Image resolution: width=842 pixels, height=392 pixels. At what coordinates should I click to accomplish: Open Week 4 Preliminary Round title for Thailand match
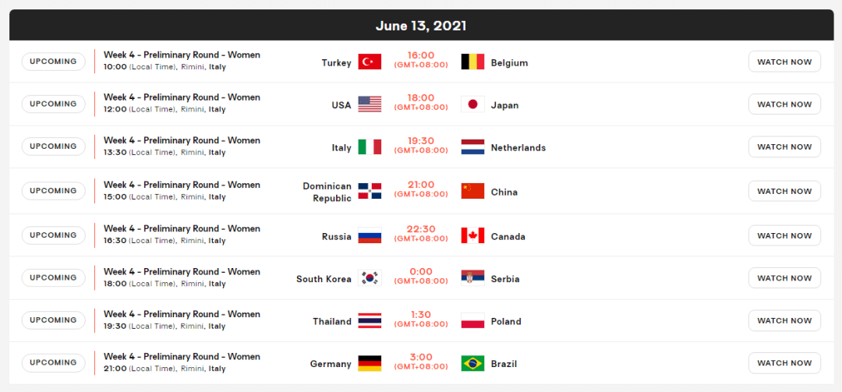click(182, 314)
